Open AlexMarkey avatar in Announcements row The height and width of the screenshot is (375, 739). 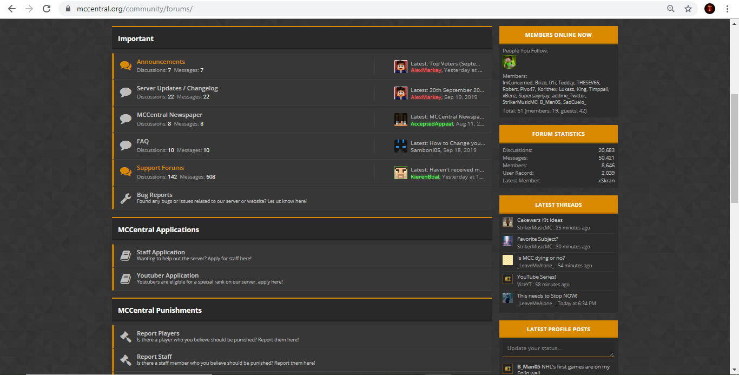401,67
